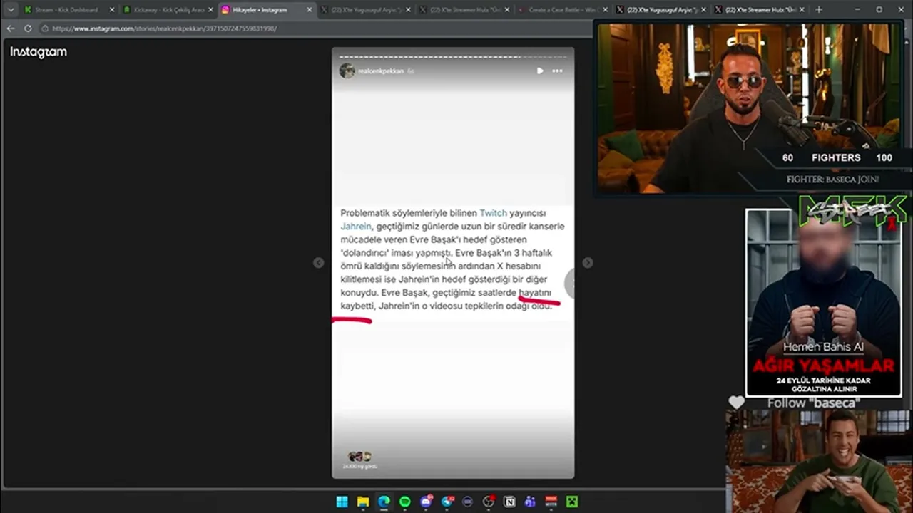Open Discord from the taskbar
This screenshot has width=913, height=513.
(426, 502)
